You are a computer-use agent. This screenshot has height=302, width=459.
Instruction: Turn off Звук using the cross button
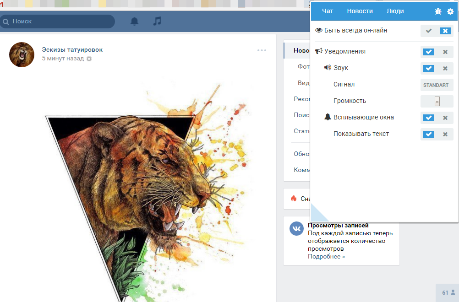(x=445, y=68)
